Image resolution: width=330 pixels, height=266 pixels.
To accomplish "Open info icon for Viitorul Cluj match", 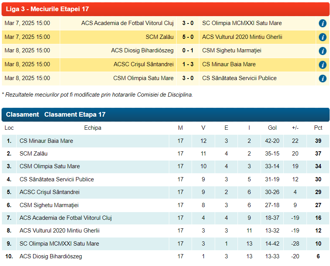I will [322, 23].
